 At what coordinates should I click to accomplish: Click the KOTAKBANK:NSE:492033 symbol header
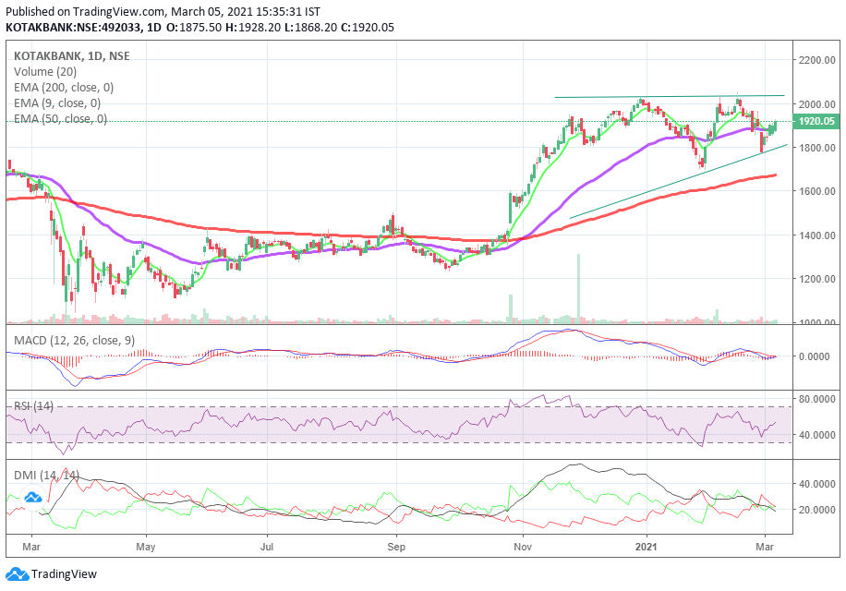pos(73,27)
